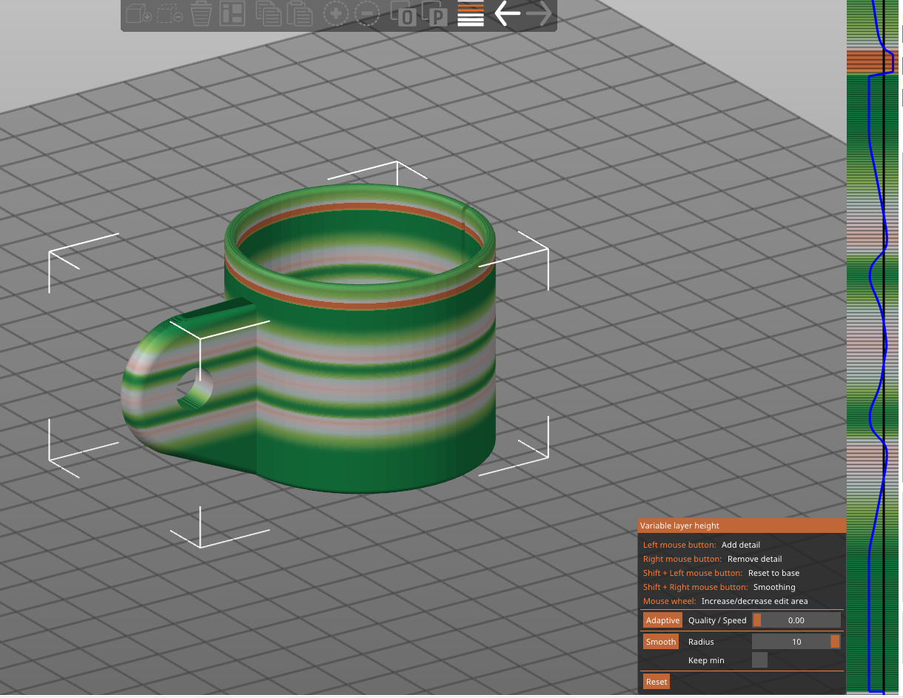
Task: Click the Smooth button
Action: 661,642
